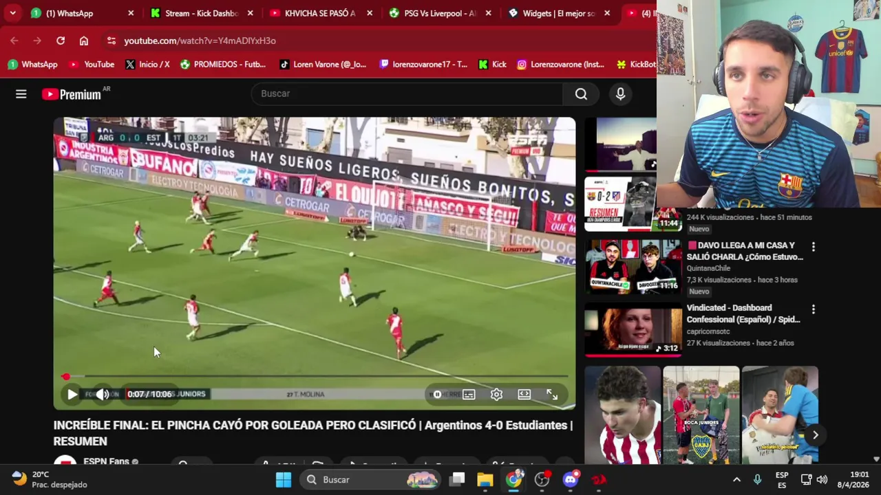The width and height of the screenshot is (881, 495).
Task: Open the Vindicated 3:12 video thumbnail
Action: click(x=633, y=330)
